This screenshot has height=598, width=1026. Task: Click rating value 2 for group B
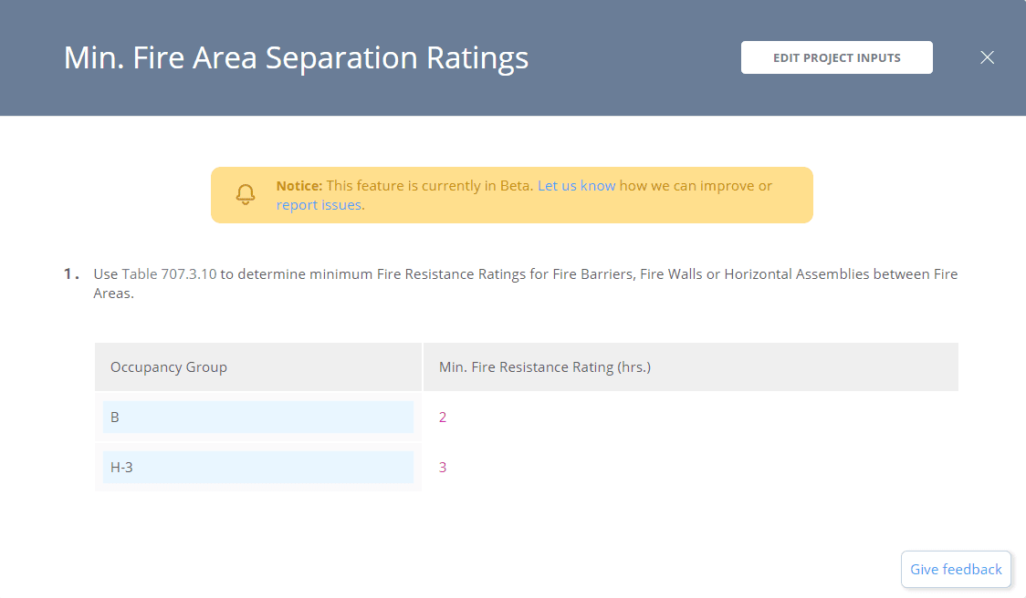(443, 418)
